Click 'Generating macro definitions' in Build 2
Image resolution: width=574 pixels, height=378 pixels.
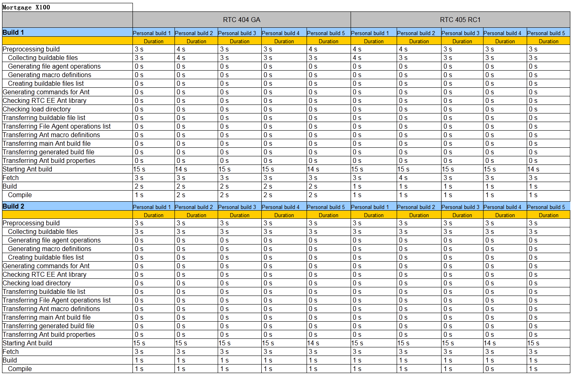pyautogui.click(x=50, y=249)
